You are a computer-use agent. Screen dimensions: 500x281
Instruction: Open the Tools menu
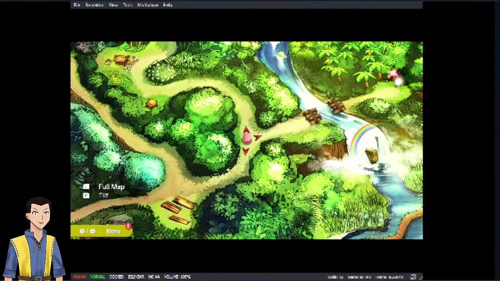point(128,5)
